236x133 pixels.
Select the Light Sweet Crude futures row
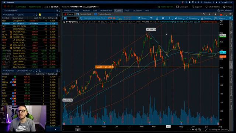click(x=30, y=62)
